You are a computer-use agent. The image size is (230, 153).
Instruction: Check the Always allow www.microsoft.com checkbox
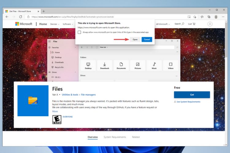[x=79, y=32]
